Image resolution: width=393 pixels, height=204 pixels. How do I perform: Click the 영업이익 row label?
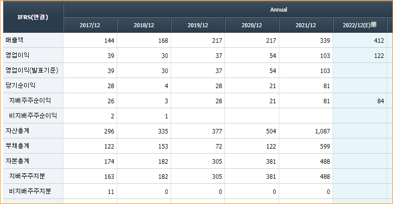coord(18,55)
